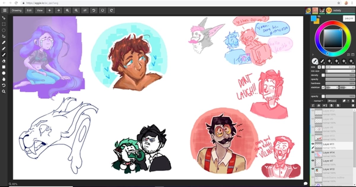Open the Edit menu
356x187 pixels.
29,10
